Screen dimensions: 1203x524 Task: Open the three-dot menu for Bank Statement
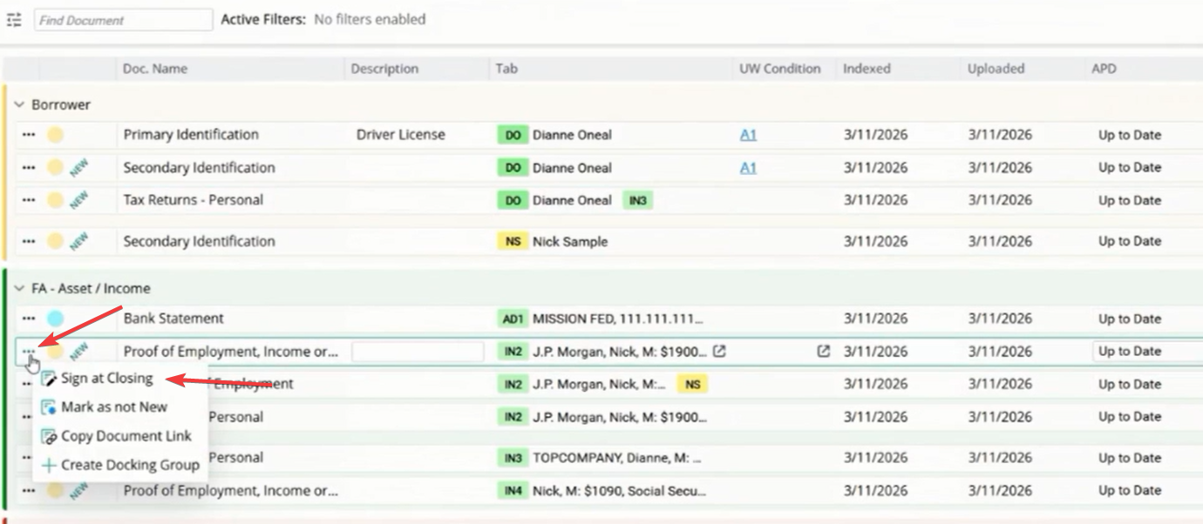[29, 319]
